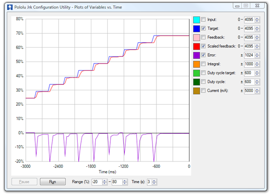Image resolution: width=272 pixels, height=194 pixels.
Task: Enable the Input plot checkbox
Action: [203, 19]
